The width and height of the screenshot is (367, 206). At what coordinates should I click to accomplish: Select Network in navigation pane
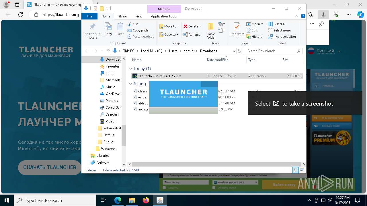[100, 163]
